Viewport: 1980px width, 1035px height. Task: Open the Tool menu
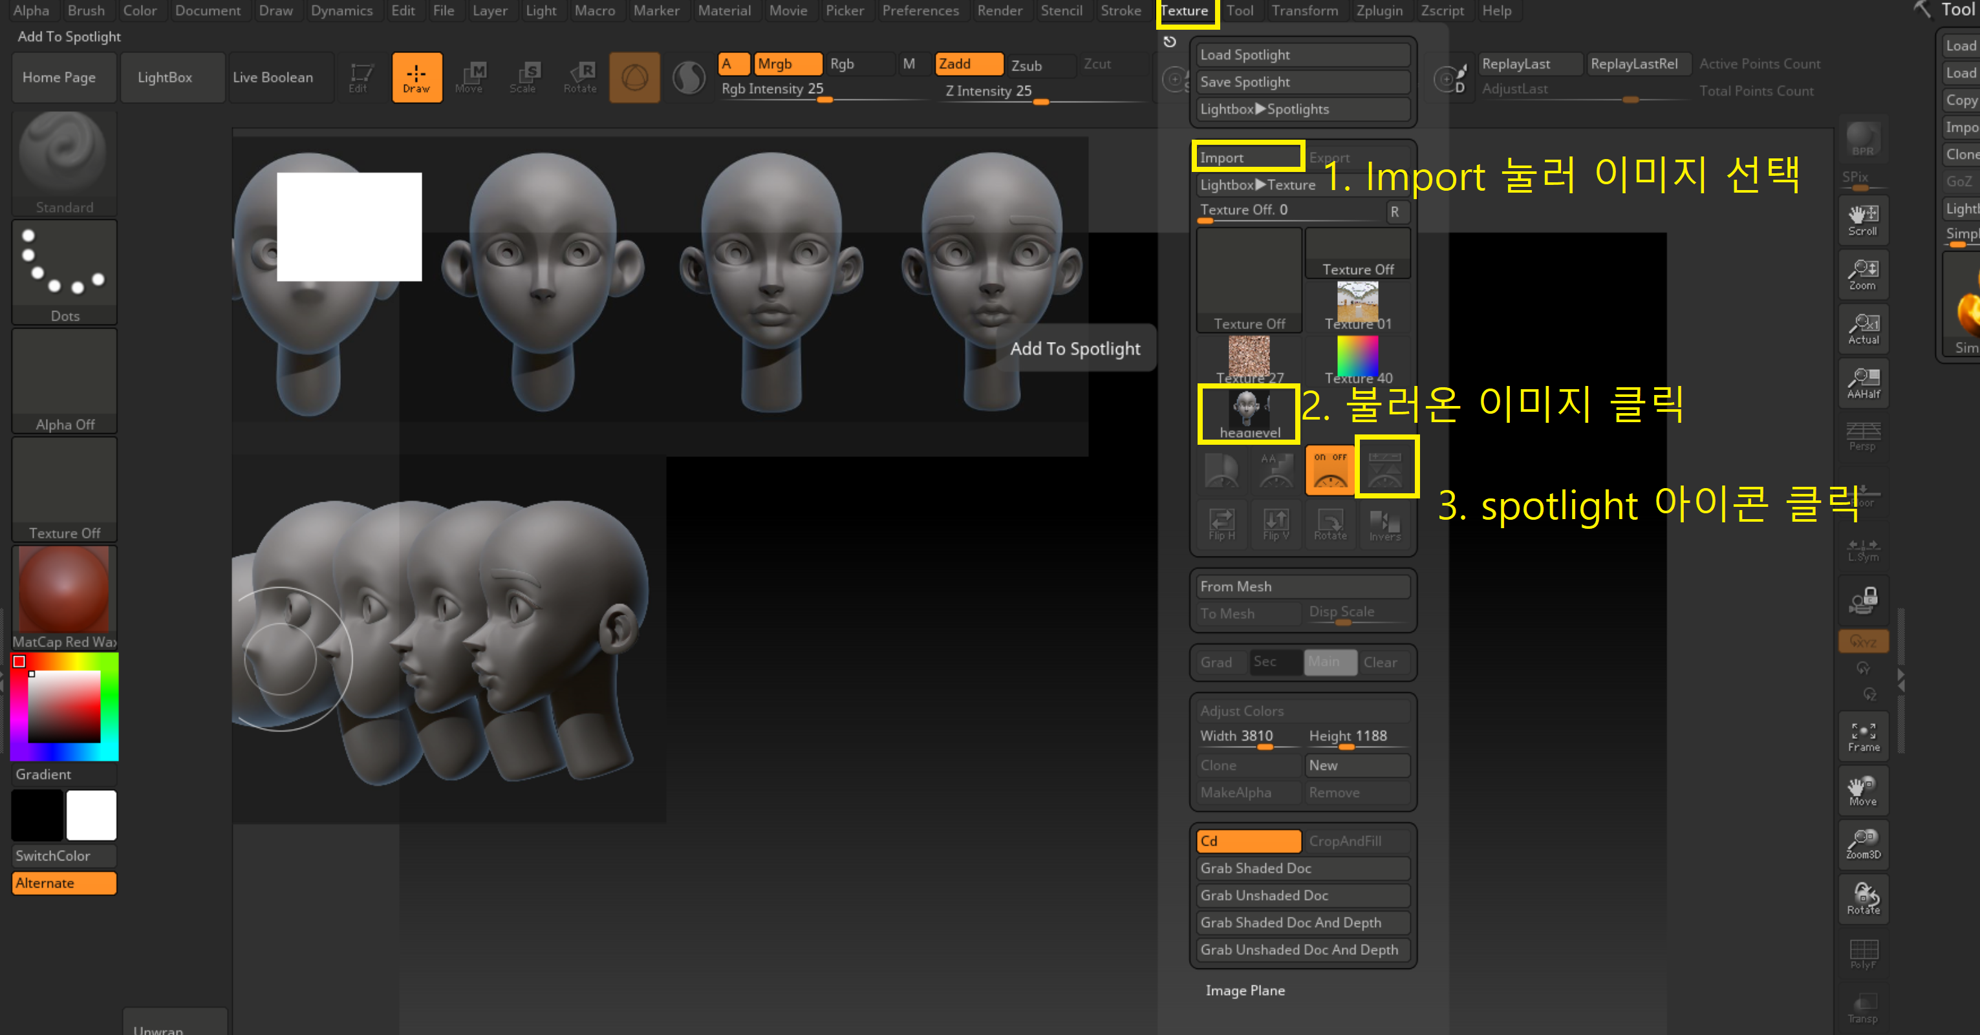click(x=1239, y=11)
